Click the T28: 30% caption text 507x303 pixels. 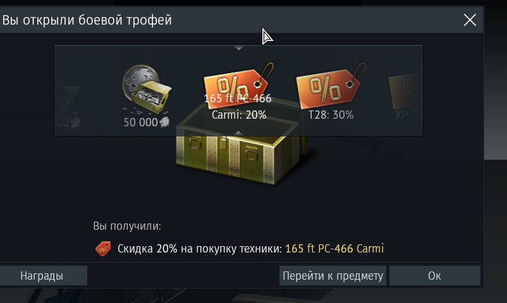click(x=331, y=115)
